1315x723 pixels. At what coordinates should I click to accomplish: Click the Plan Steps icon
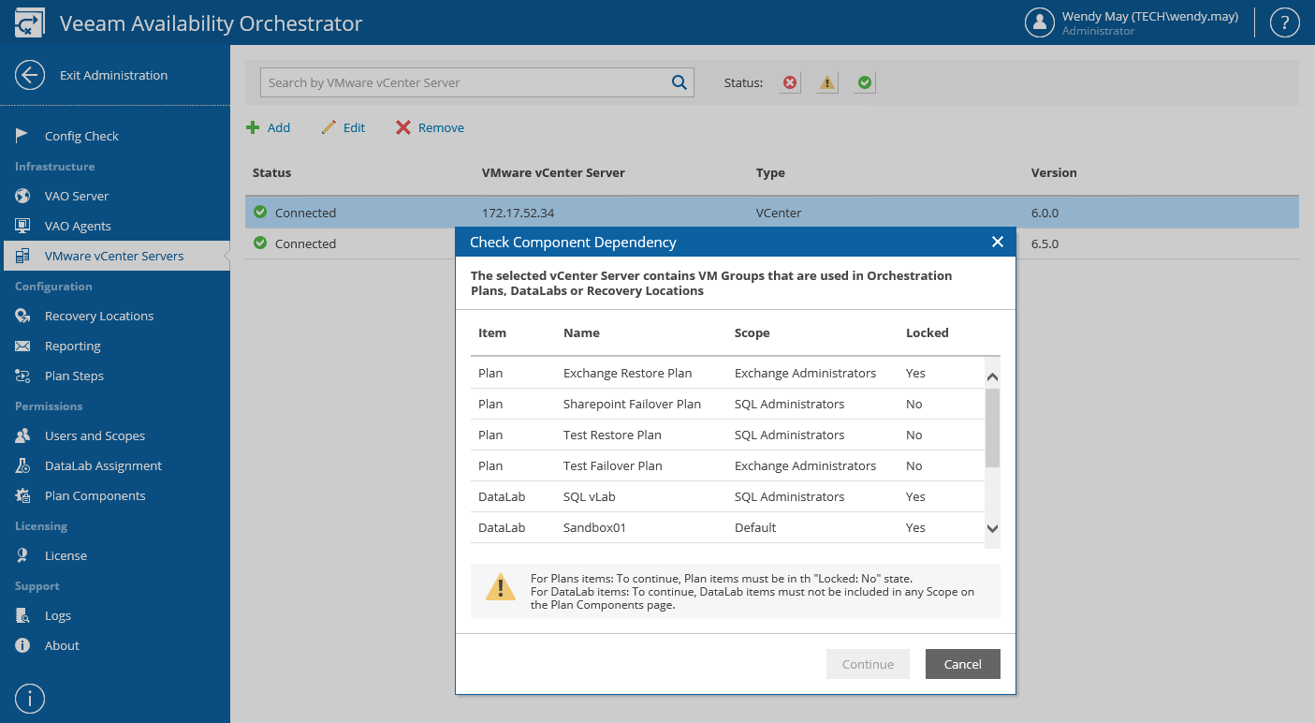(22, 376)
